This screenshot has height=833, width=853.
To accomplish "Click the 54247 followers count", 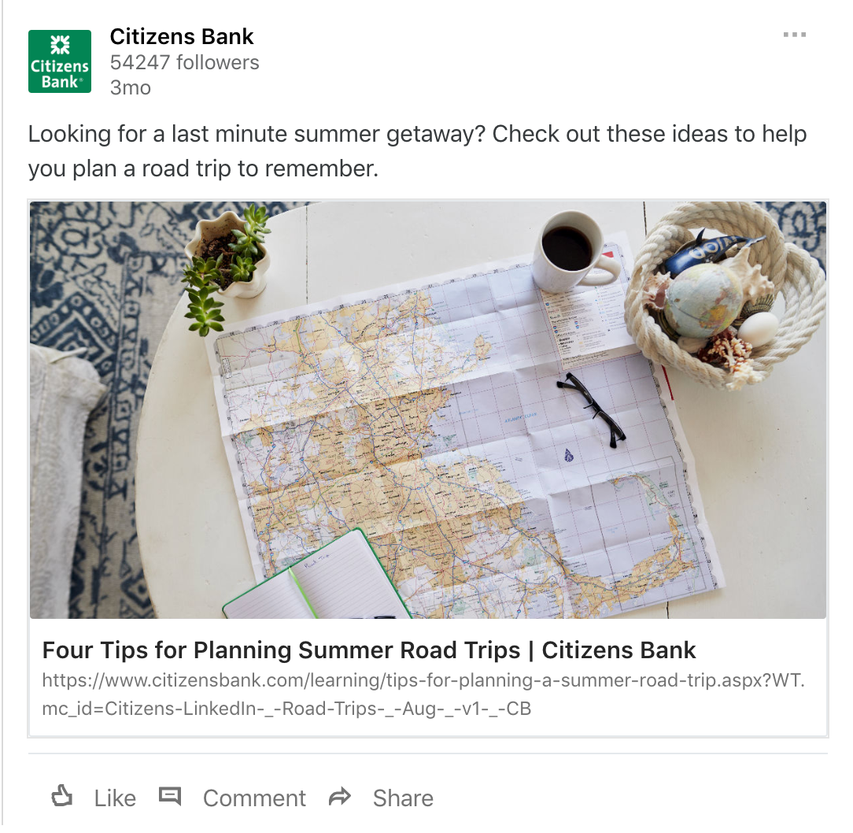I will (184, 63).
